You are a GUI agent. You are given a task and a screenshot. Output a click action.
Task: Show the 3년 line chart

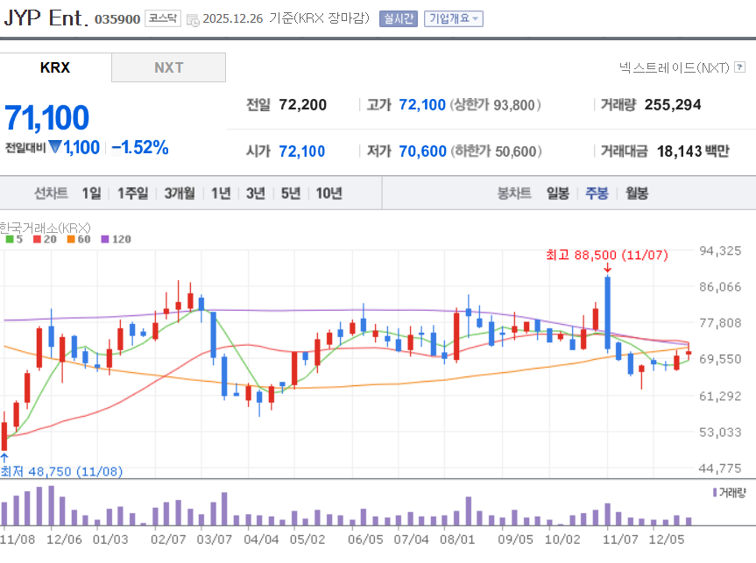256,194
